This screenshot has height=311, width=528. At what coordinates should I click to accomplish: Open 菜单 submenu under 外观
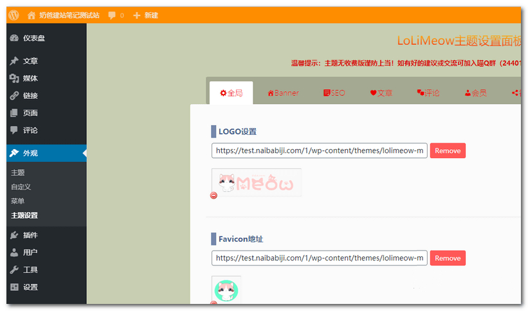coord(18,201)
